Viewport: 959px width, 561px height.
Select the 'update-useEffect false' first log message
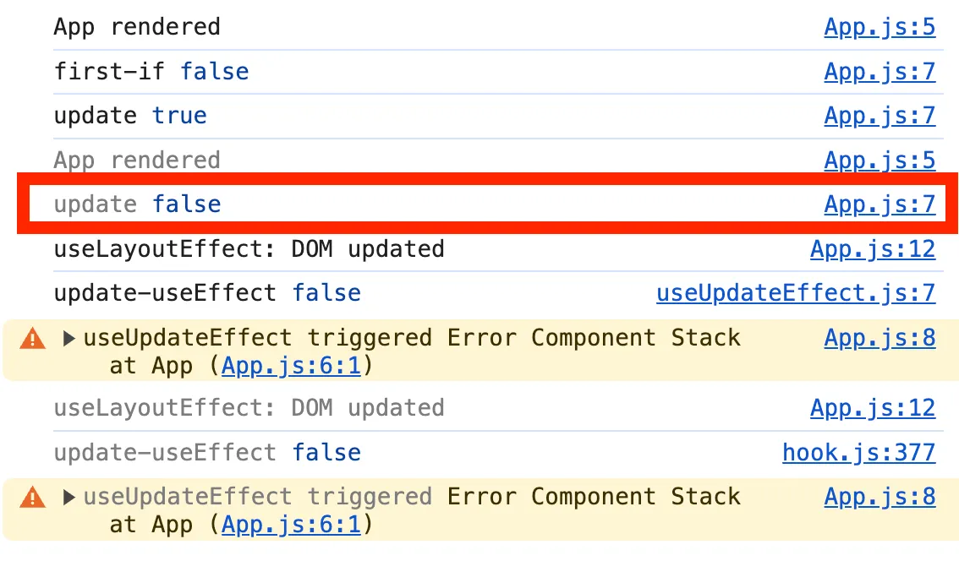[x=207, y=293]
